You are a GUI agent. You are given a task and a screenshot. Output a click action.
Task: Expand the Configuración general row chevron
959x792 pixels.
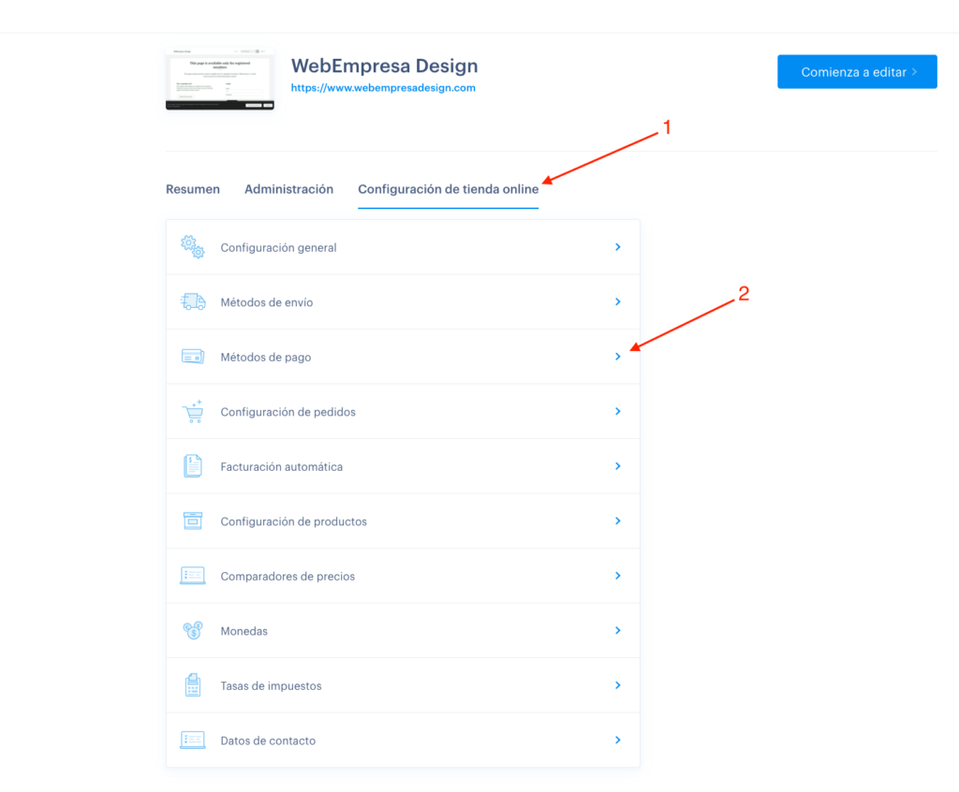618,247
